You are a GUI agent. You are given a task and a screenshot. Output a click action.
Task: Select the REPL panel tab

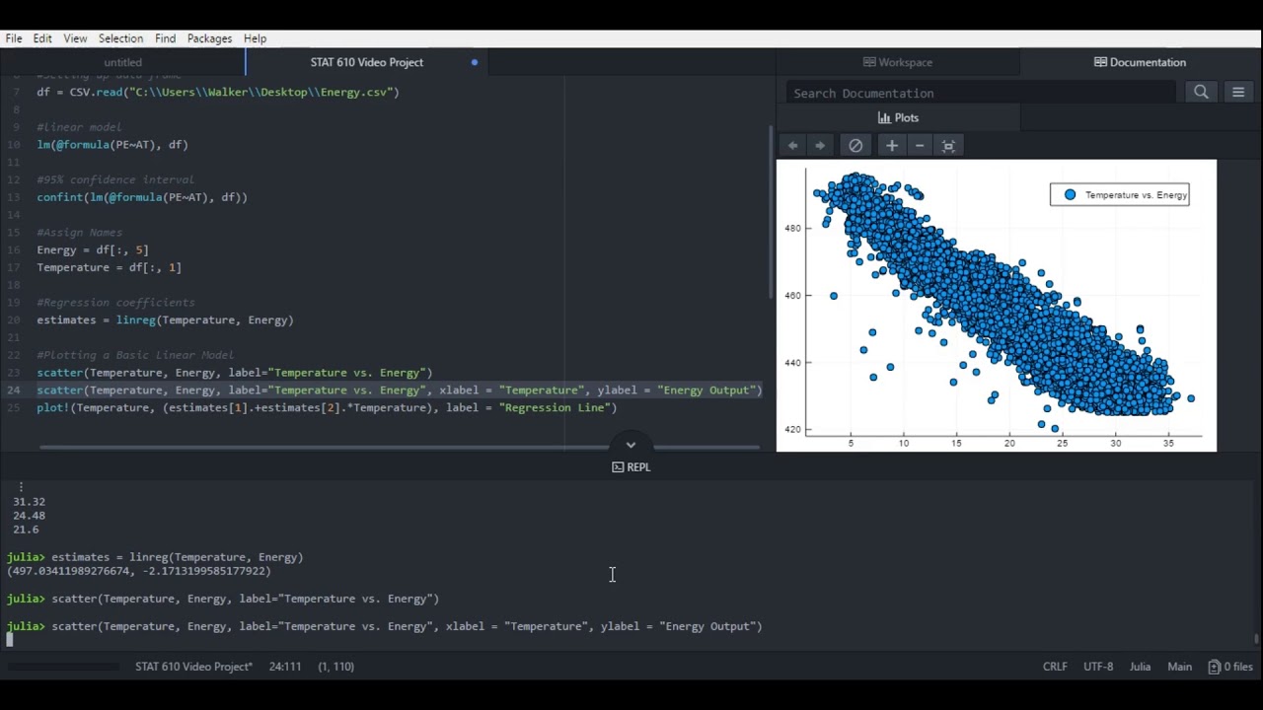pos(631,467)
